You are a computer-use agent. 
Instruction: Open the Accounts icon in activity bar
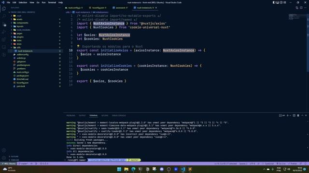click(4, 150)
